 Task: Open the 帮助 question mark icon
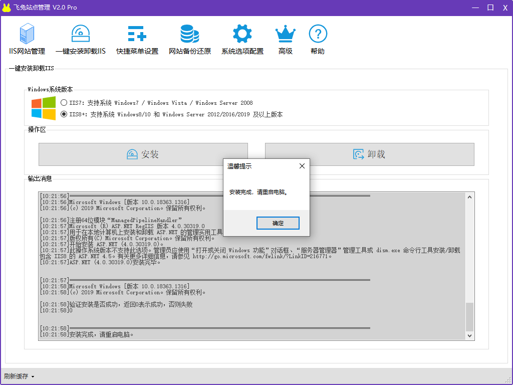click(318, 34)
